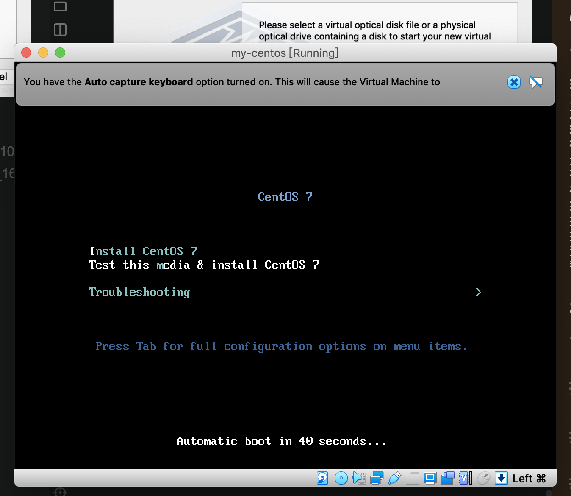Click the CentOS 7 boot menu title

[x=285, y=197]
